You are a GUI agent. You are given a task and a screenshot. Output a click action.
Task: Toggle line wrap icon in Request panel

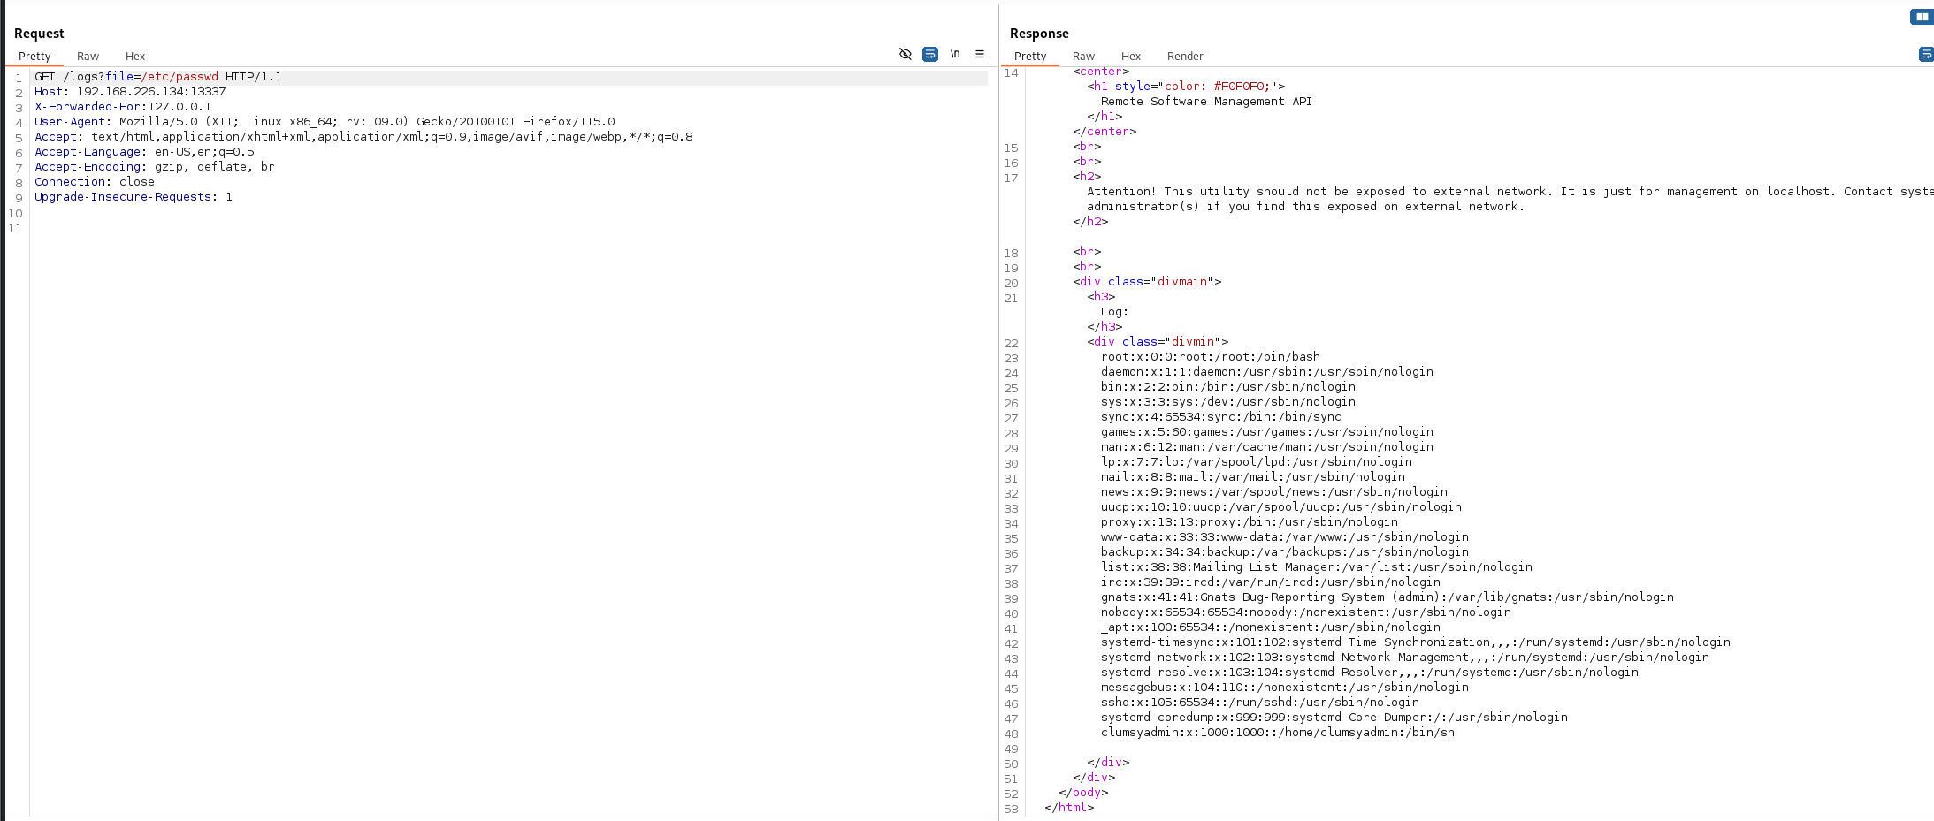[x=930, y=54]
